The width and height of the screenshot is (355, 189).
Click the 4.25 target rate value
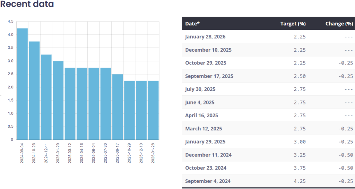pos(300,181)
